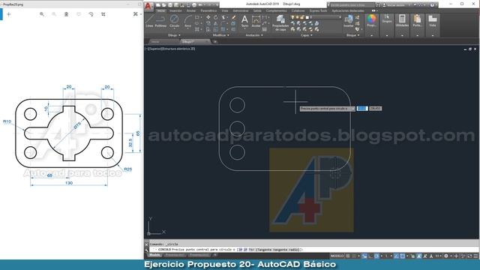Switch to the Insertar ribbon tab
The height and width of the screenshot is (270, 480).
[x=175, y=10]
